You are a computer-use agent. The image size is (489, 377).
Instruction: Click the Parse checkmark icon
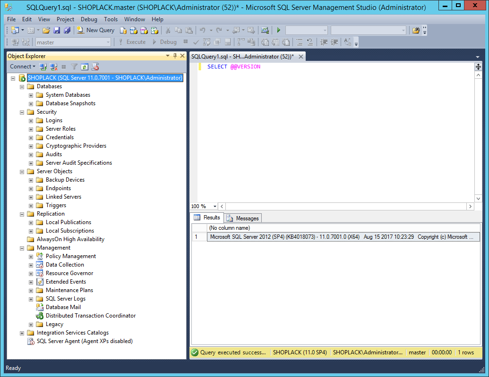196,42
